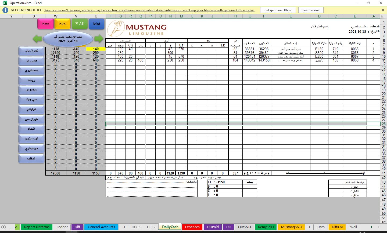Screen dimensions: 387x233
Task: Click the green P.All button
Action: pyautogui.click(x=80, y=24)
